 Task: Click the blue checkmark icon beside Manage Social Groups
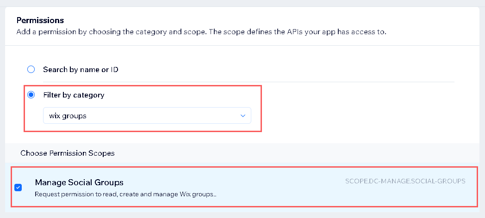(x=18, y=188)
